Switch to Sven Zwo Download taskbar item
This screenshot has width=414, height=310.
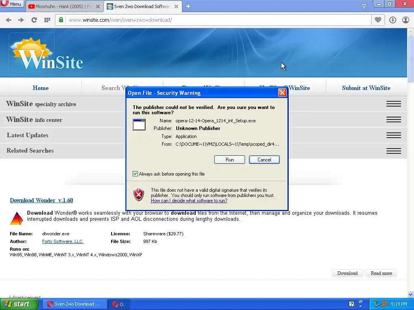point(75,304)
